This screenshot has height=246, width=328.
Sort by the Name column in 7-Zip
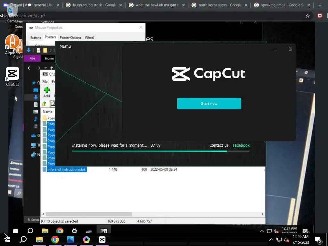tap(48, 111)
